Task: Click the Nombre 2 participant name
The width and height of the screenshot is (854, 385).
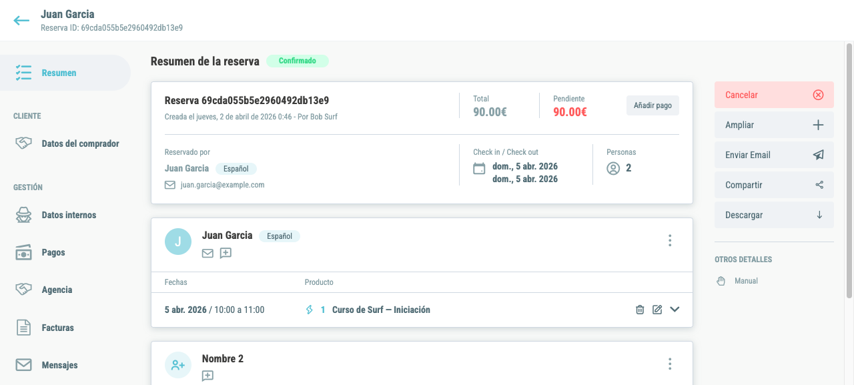Action: 223,359
